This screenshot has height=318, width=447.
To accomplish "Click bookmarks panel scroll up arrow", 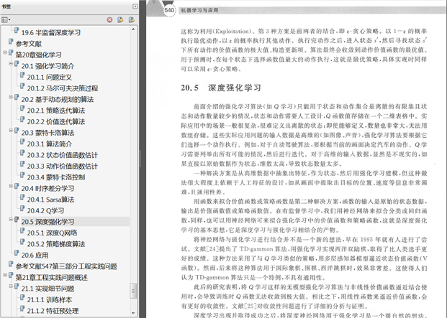I will click(133, 29).
